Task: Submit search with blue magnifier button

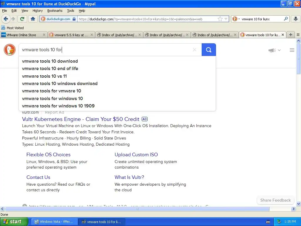Action: (x=209, y=50)
